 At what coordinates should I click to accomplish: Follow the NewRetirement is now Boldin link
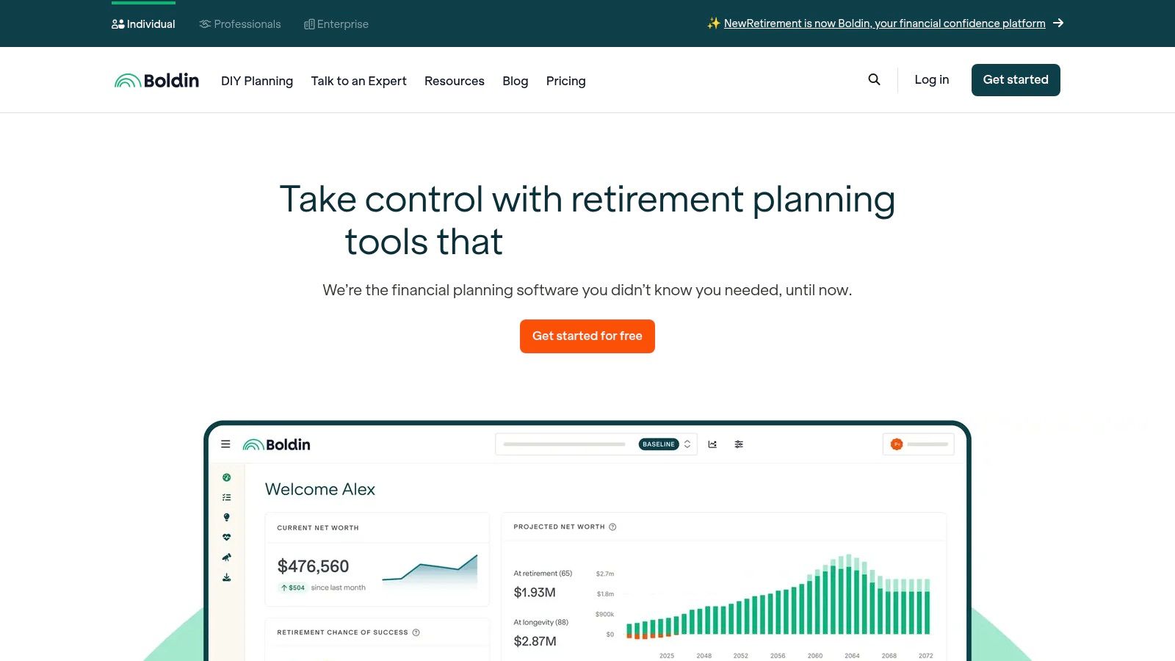tap(884, 23)
